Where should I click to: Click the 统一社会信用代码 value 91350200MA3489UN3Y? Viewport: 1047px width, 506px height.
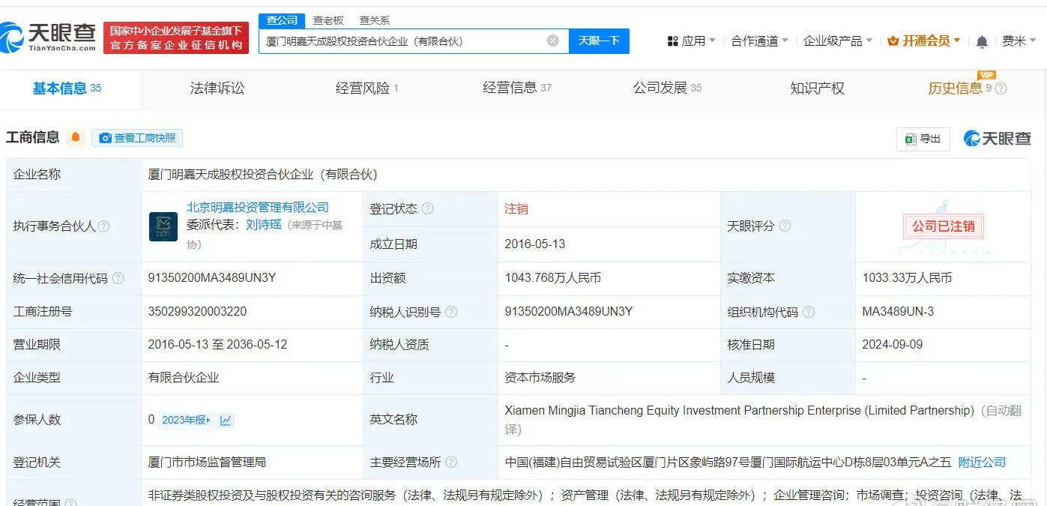pos(212,278)
